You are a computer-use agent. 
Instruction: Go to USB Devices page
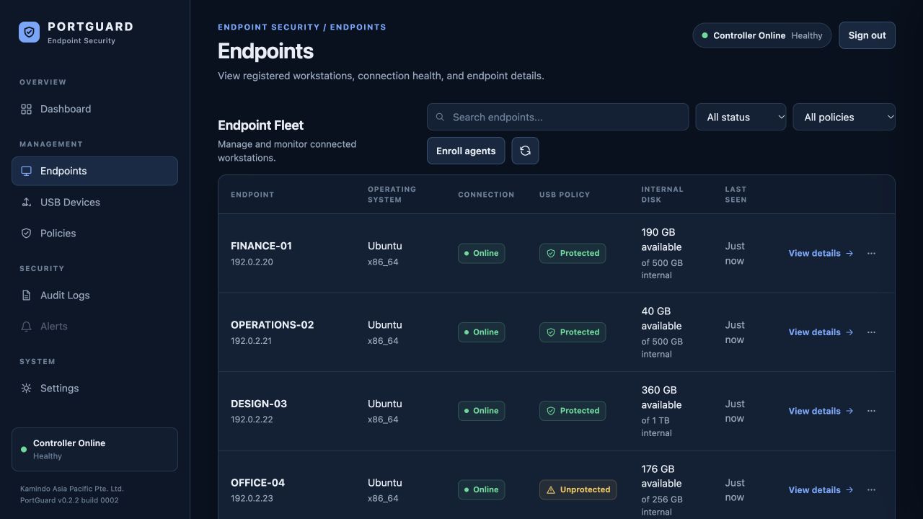(x=94, y=202)
